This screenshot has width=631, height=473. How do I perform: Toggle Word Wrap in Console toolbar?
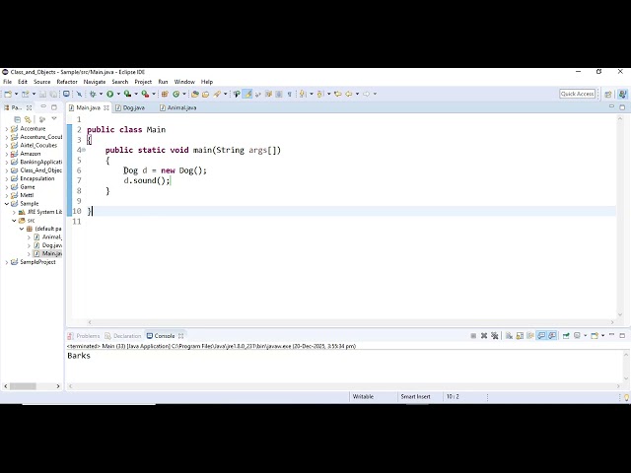click(x=530, y=336)
